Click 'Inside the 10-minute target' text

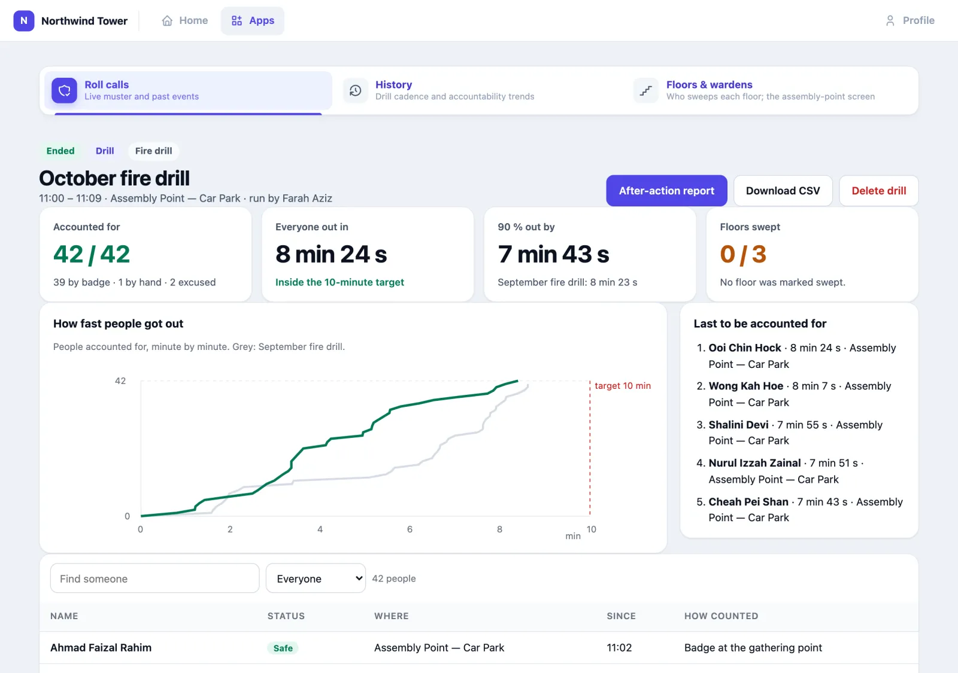[339, 282]
